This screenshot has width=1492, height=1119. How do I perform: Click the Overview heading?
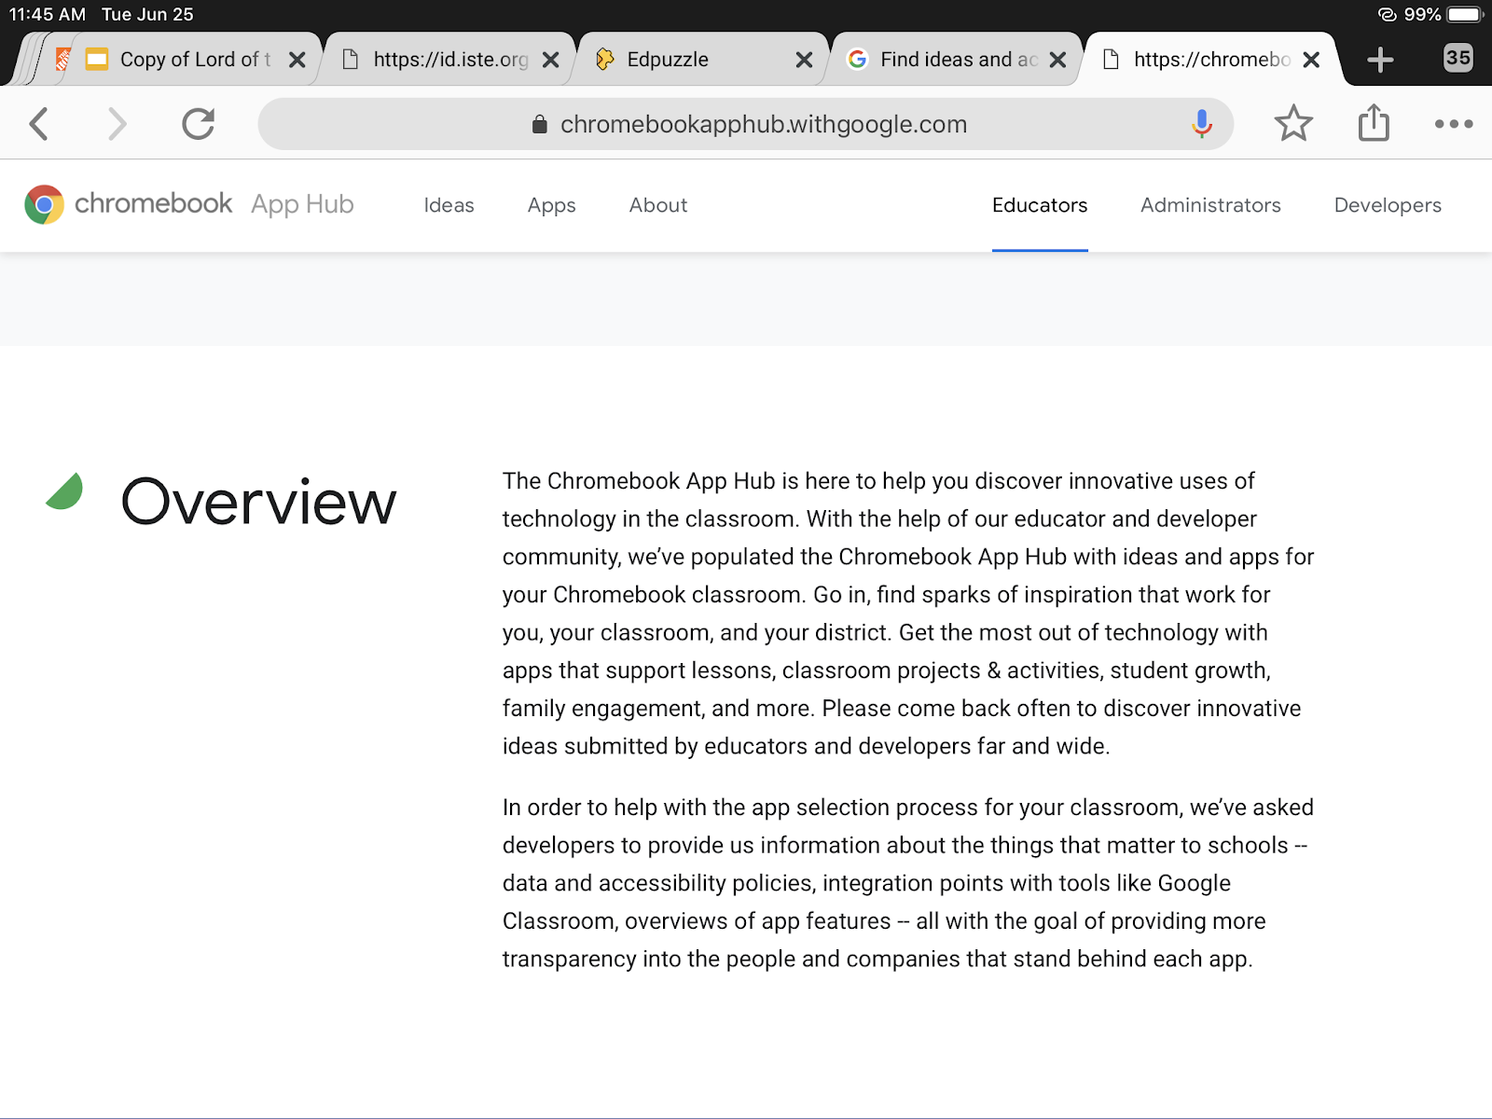258,502
